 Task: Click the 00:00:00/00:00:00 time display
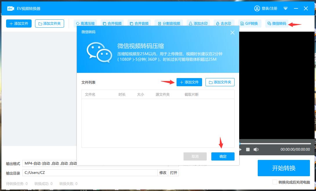(x=295, y=149)
